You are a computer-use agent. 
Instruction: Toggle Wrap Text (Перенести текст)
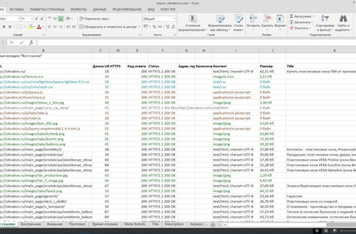(94, 18)
